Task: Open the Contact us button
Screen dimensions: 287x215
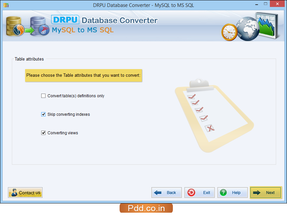Action: pos(25,193)
